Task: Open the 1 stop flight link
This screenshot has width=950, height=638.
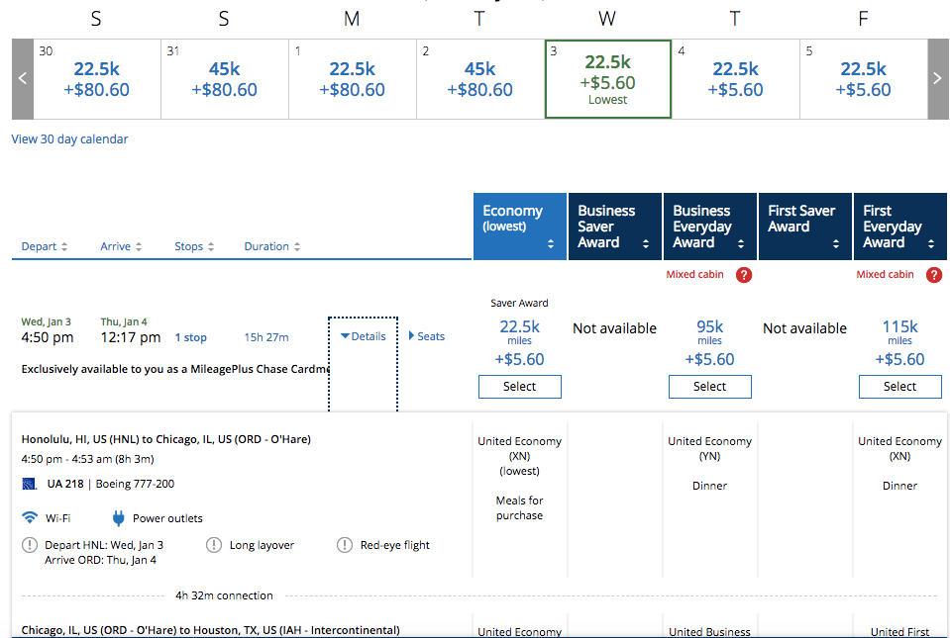Action: tap(191, 337)
